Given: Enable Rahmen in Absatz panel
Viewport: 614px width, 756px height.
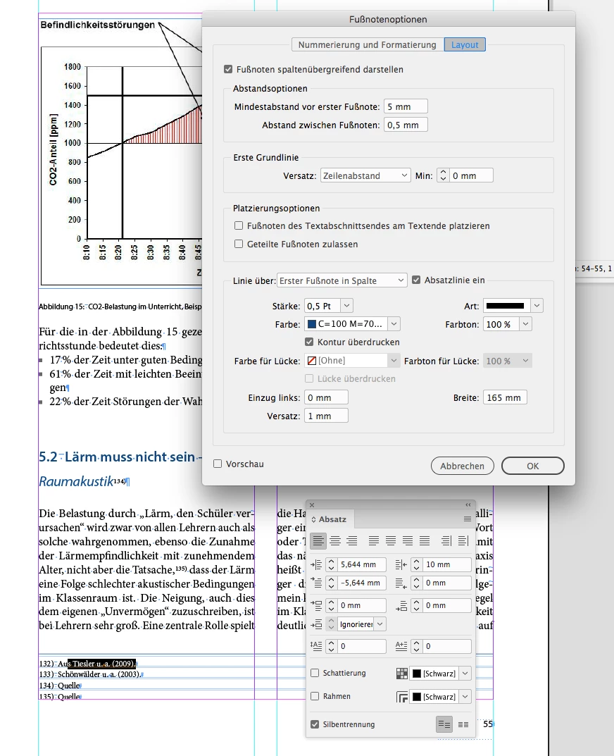Looking at the screenshot, I should pyautogui.click(x=315, y=696).
